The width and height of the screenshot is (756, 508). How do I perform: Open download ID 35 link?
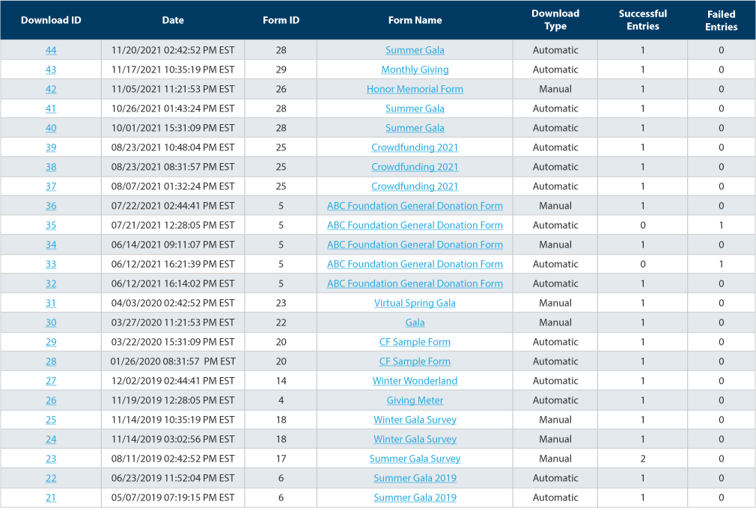click(51, 225)
